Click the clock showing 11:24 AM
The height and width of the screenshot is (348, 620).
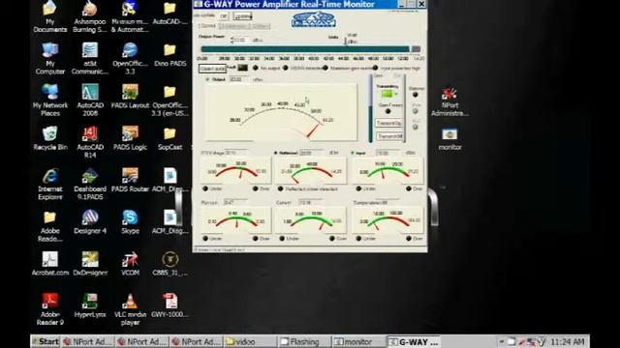(567, 341)
